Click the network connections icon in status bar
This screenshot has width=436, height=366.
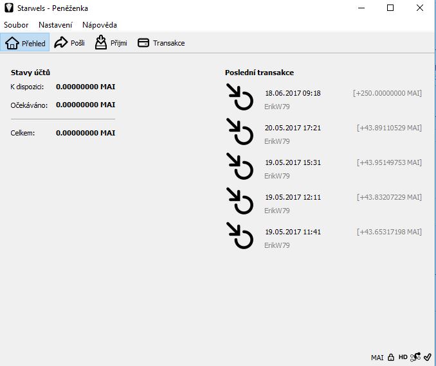coord(415,357)
